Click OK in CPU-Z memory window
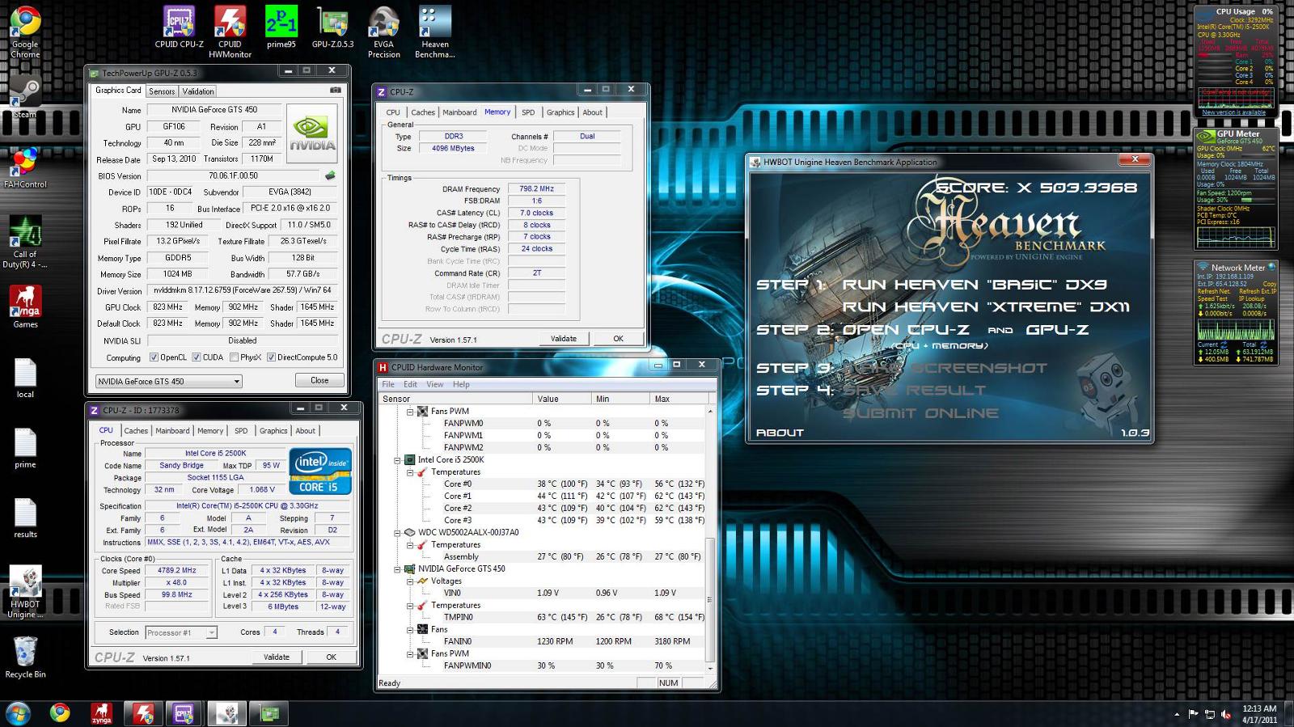This screenshot has width=1294, height=727. coord(618,339)
